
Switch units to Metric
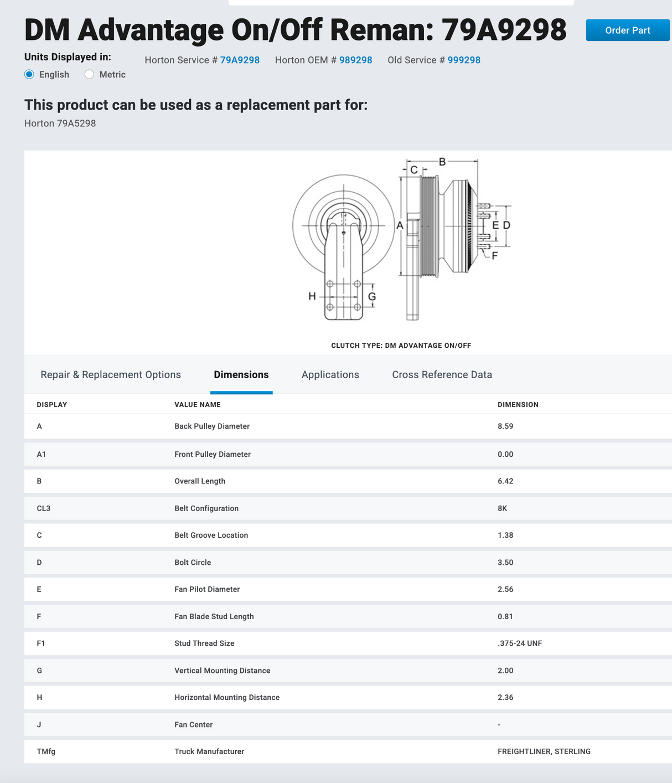(90, 74)
